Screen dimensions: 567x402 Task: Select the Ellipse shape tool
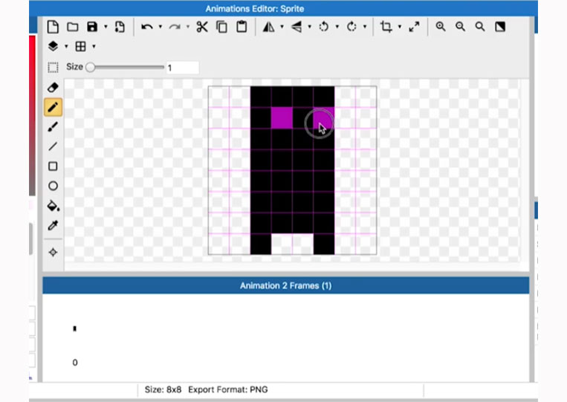(x=53, y=186)
